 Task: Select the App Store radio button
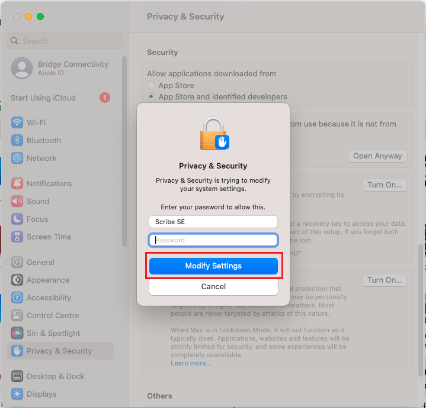152,86
